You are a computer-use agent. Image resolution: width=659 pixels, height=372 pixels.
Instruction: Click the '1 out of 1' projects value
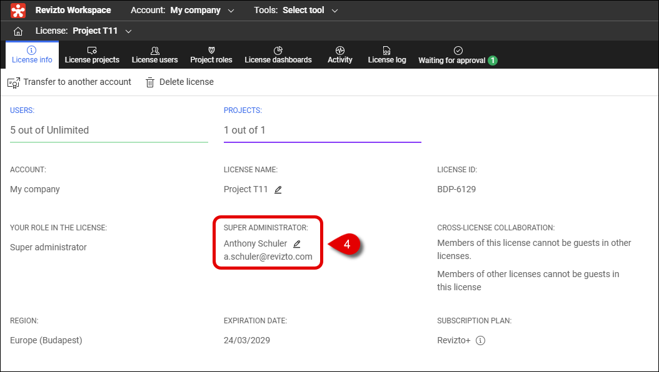click(x=244, y=130)
